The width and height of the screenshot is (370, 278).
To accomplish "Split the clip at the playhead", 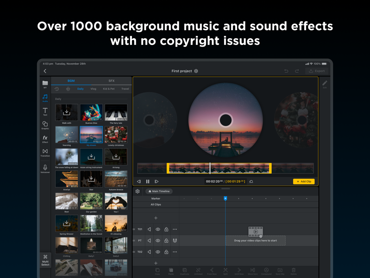I will click(225, 271).
